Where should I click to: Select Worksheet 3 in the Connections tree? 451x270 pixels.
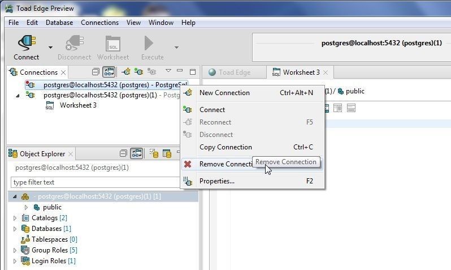click(78, 105)
